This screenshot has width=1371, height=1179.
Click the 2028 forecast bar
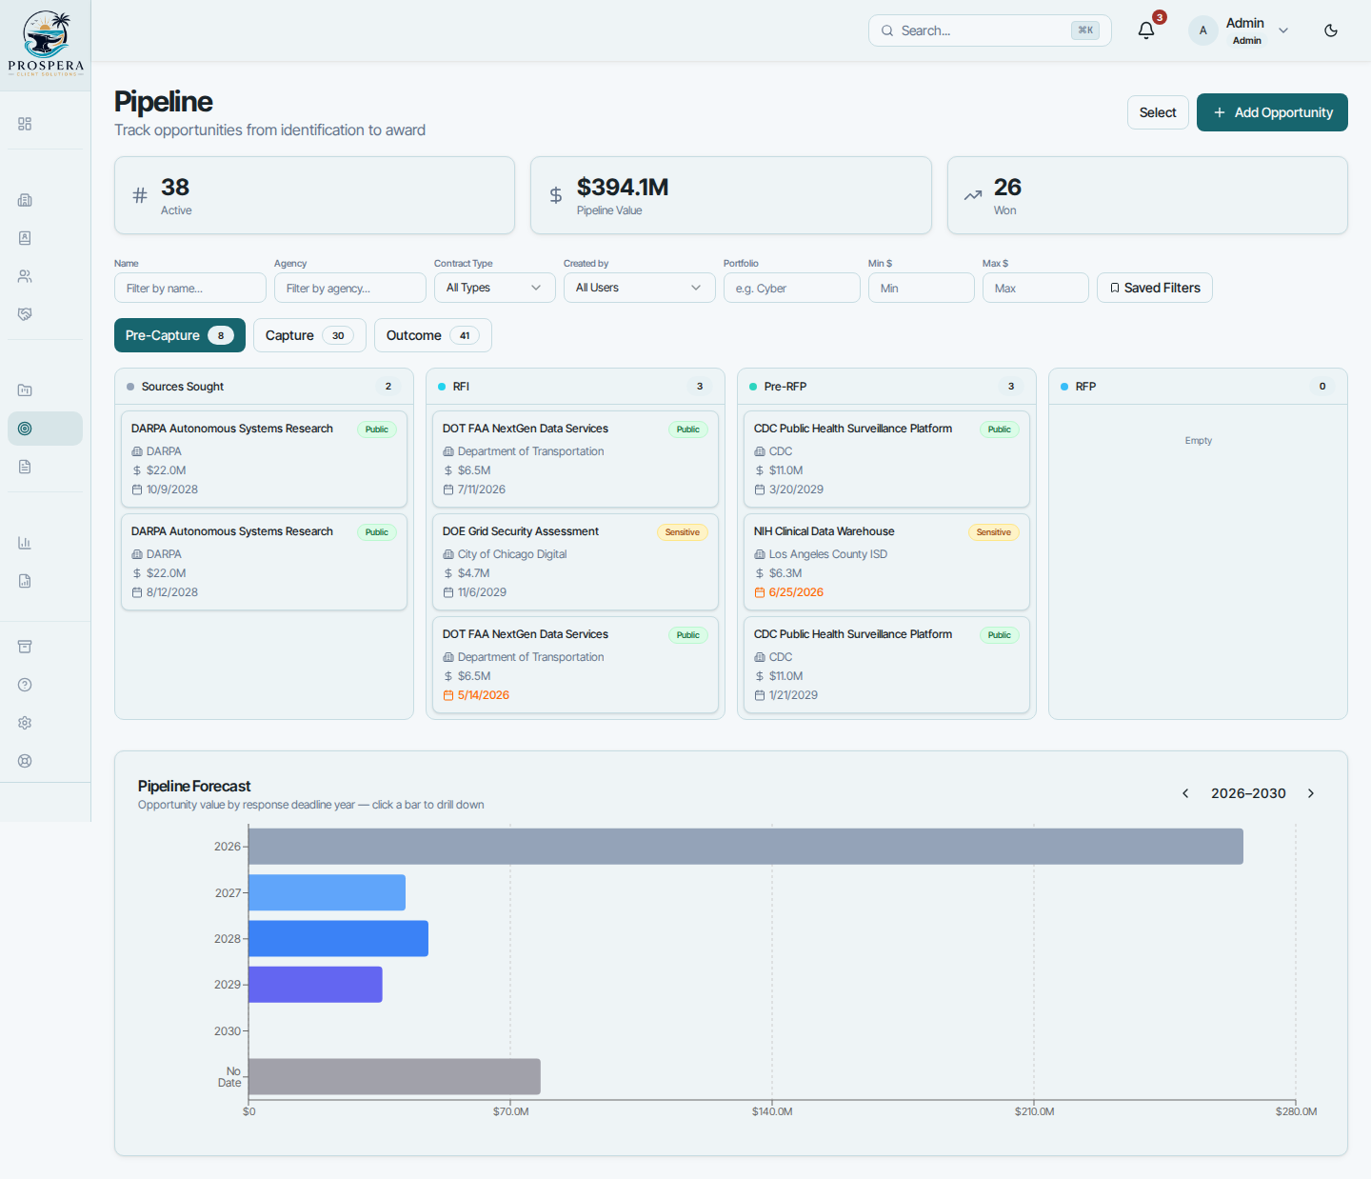[338, 939]
